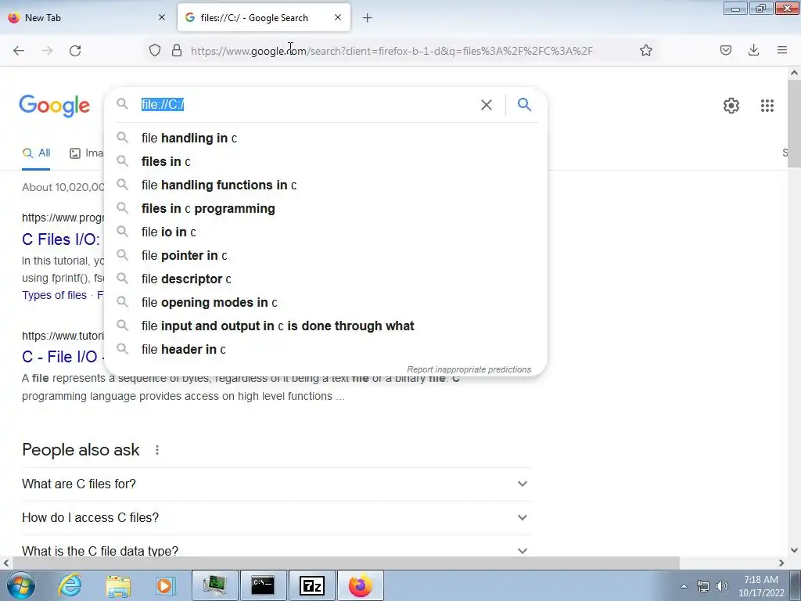The width and height of the screenshot is (801, 601).
Task: Open the monitor utility taskbar icon
Action: tap(214, 585)
